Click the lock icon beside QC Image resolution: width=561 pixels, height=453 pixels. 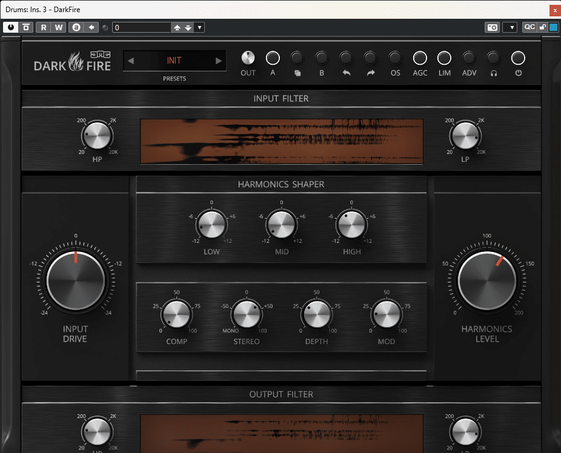click(x=543, y=27)
